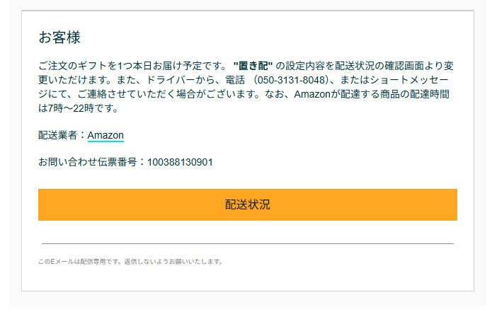Click the horizontal divider below the button
Screen dimensions: 497x319
[247, 243]
